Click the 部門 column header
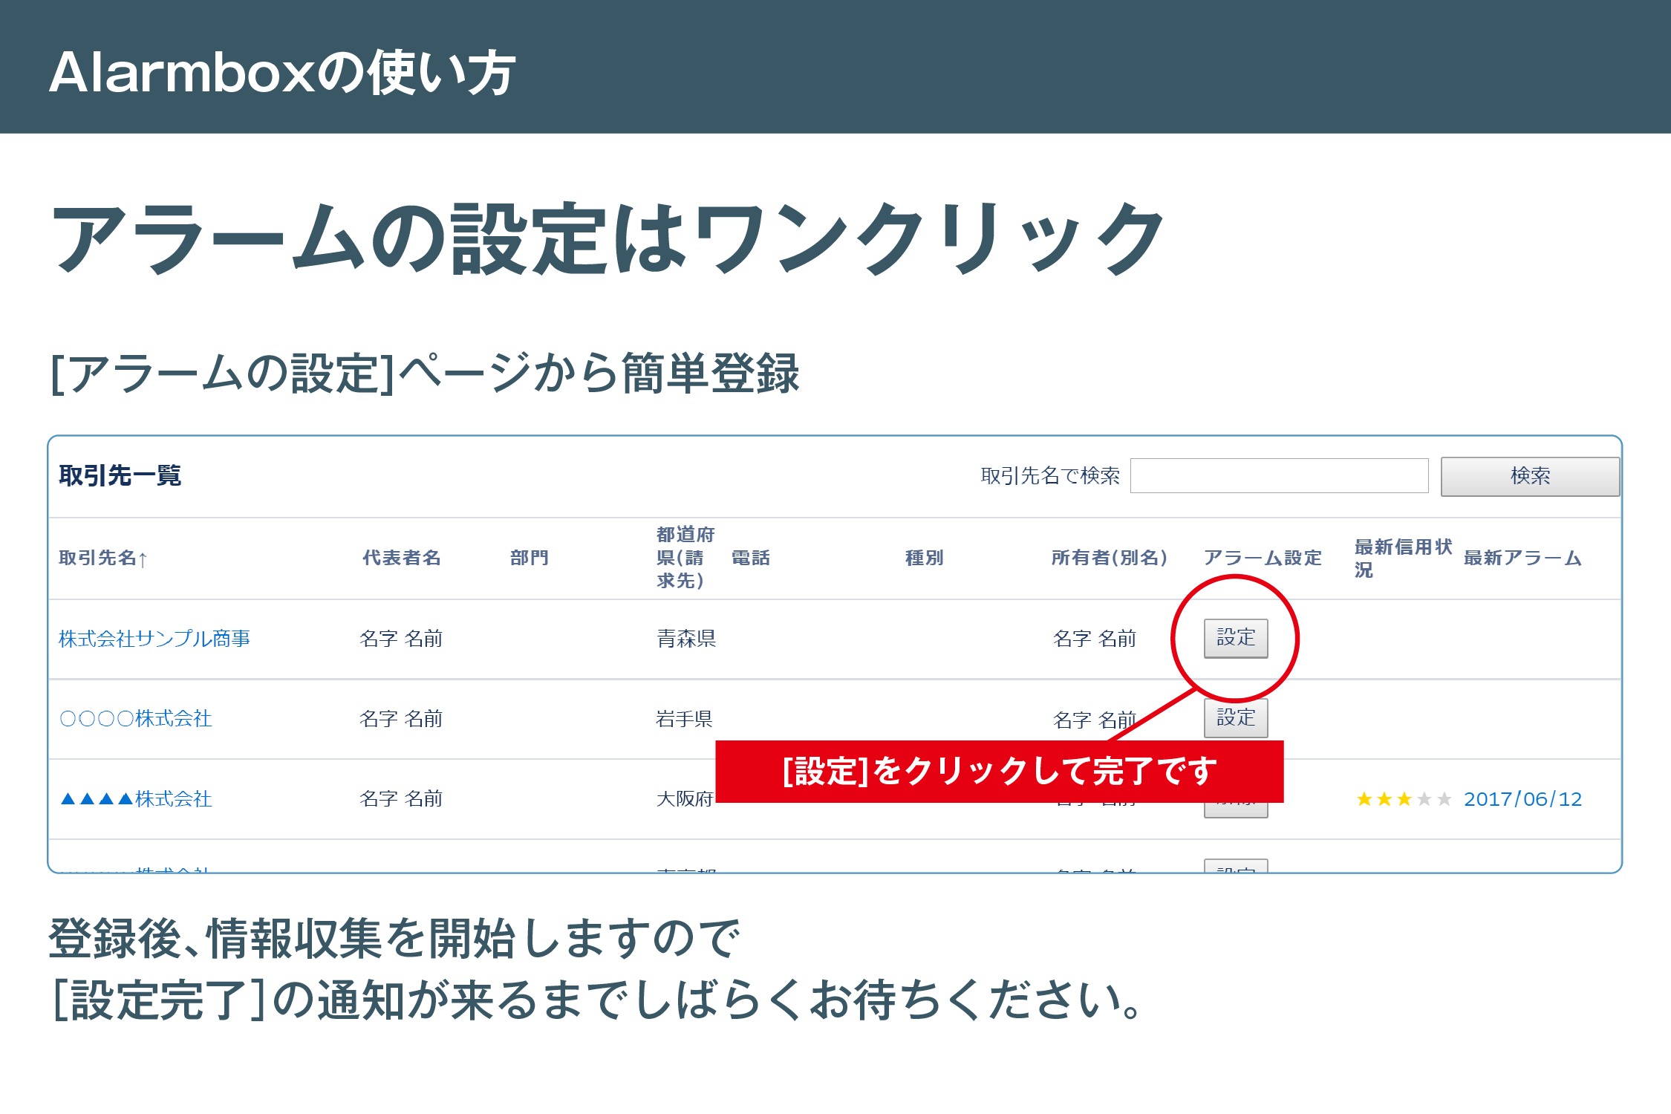Image resolution: width=1671 pixels, height=1114 pixels. 530,558
